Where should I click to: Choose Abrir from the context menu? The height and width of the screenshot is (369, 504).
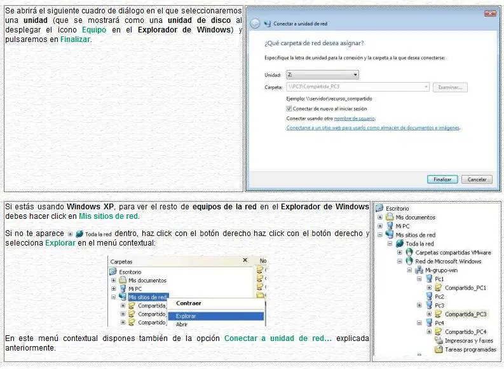coord(182,324)
